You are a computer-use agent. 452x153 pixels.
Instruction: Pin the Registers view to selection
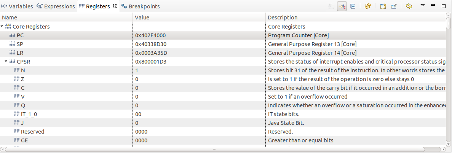[394, 6]
